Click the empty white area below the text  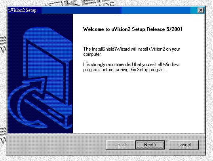click(x=139, y=103)
